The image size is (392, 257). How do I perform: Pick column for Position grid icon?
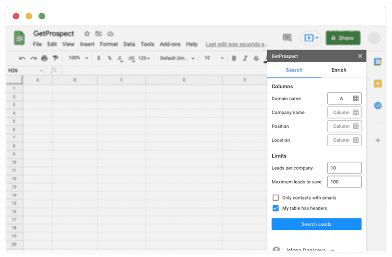(x=355, y=126)
